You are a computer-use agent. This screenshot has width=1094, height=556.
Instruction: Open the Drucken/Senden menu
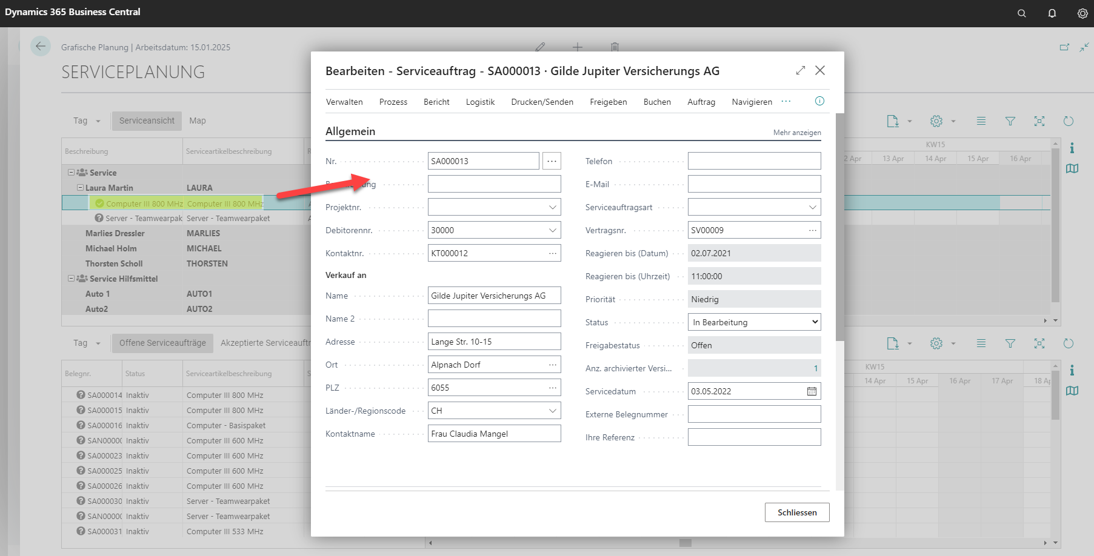[542, 102]
